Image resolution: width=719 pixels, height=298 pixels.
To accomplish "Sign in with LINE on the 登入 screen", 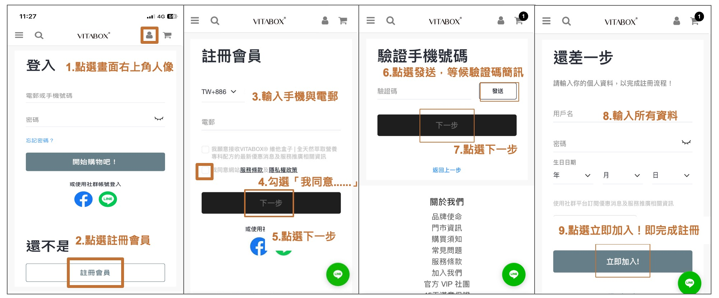I will coord(108,199).
